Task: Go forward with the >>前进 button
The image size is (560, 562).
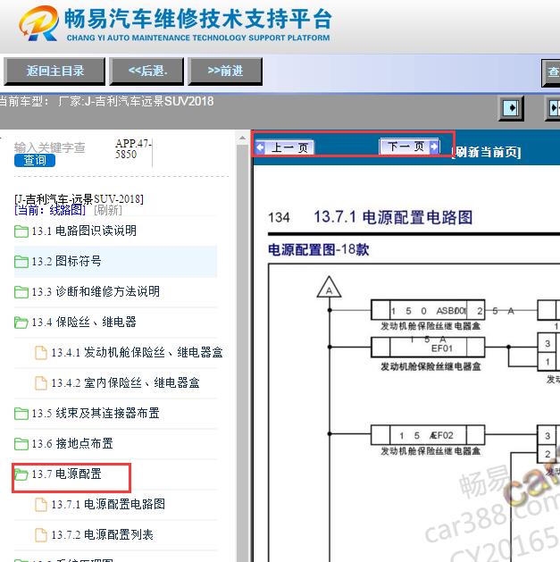Action: (x=225, y=71)
